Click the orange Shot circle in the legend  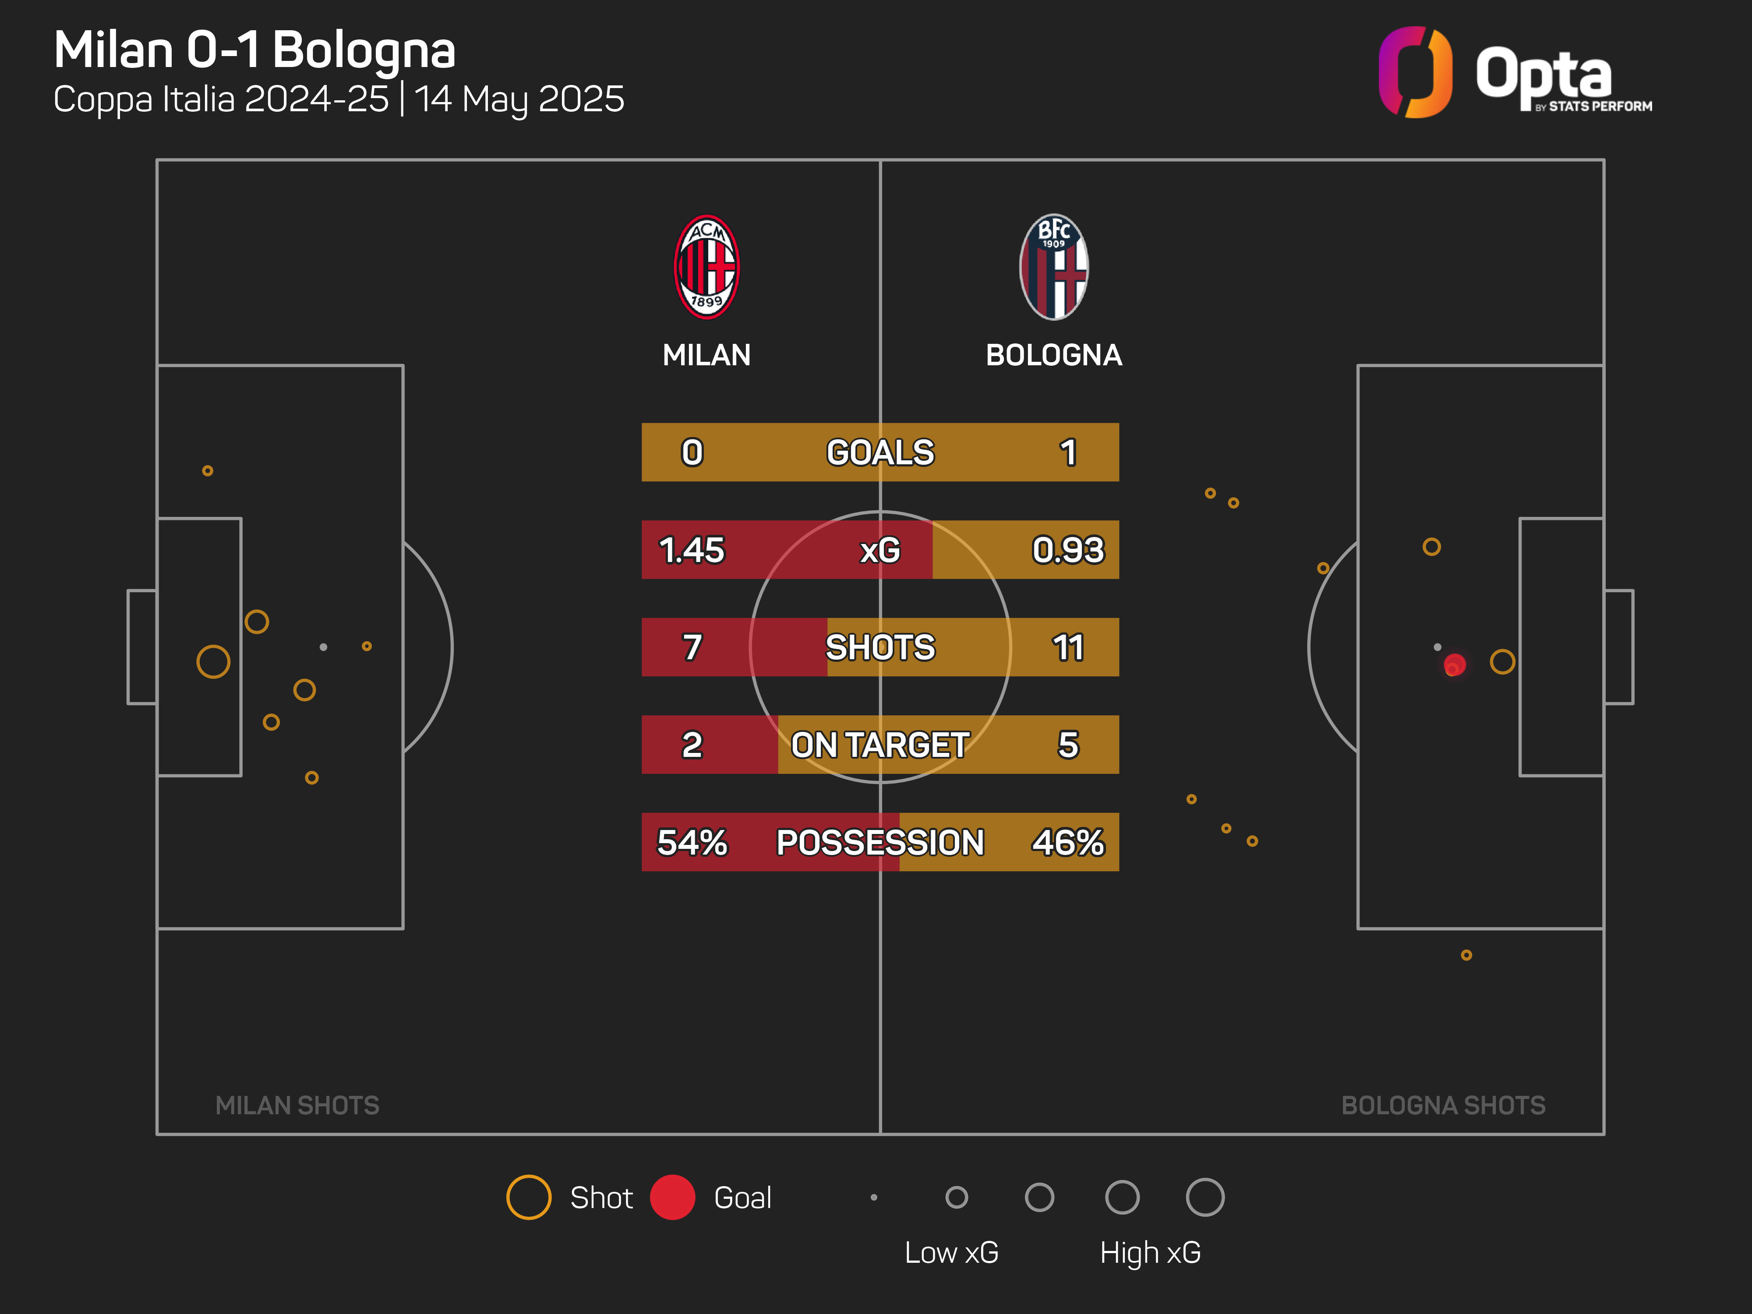point(528,1197)
